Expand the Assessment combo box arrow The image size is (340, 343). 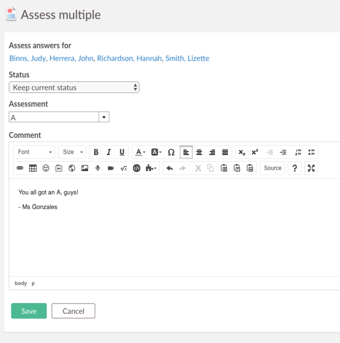(x=104, y=117)
